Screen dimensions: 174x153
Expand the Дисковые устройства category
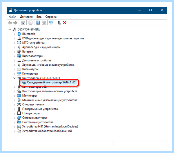click(x=14, y=60)
